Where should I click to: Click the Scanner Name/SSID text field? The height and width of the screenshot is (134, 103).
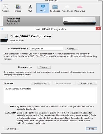point(46,49)
